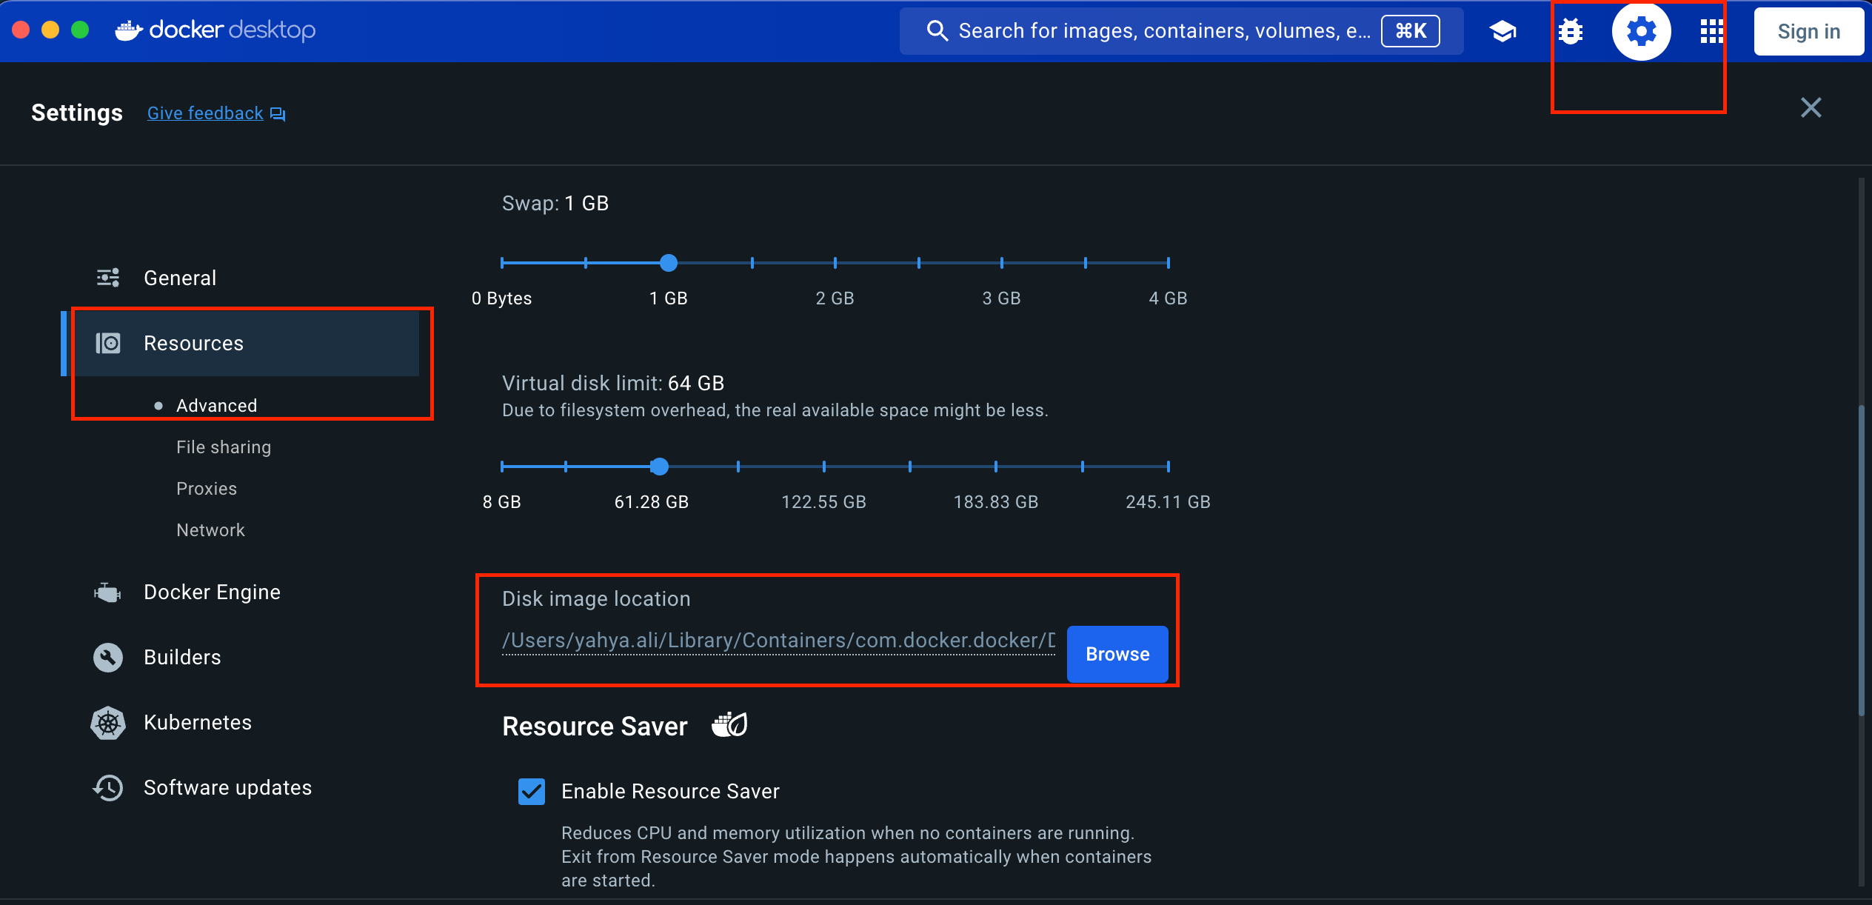1872x905 pixels.
Task: Open the Give feedback link
Action: (x=206, y=113)
